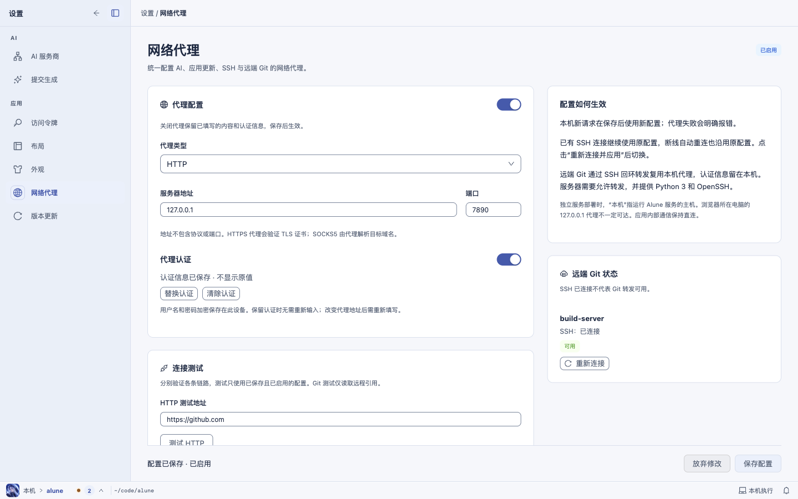
Task: Click the icon beside 远端 Git 状态
Action: click(x=564, y=274)
